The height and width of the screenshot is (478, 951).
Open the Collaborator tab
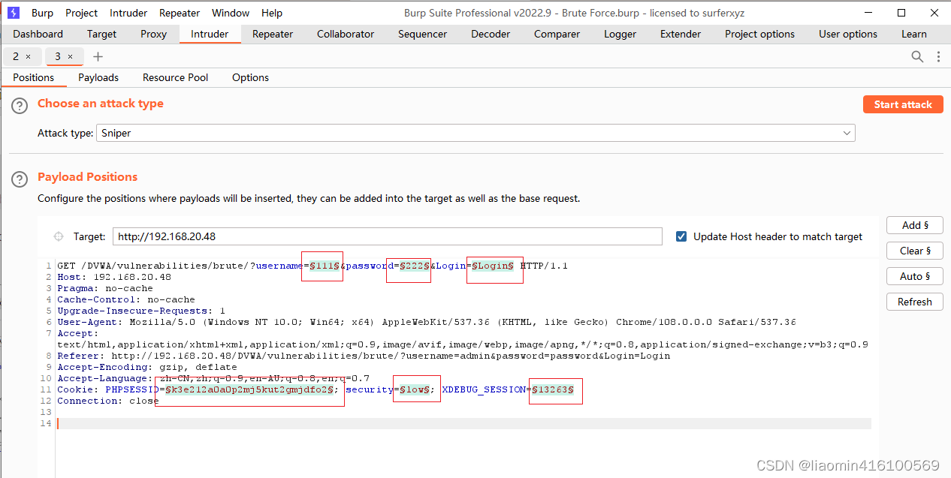pyautogui.click(x=346, y=34)
